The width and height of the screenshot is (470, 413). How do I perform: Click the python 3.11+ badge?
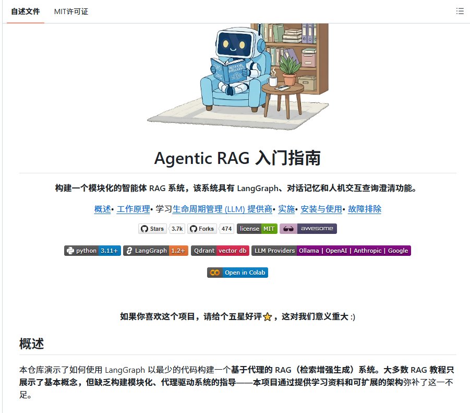(92, 251)
